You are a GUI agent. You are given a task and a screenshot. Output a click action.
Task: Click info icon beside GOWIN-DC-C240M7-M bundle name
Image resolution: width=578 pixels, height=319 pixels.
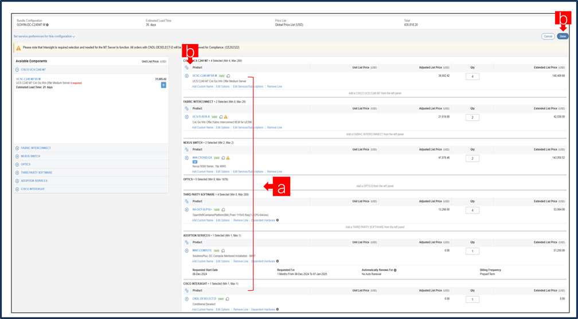tap(47, 25)
